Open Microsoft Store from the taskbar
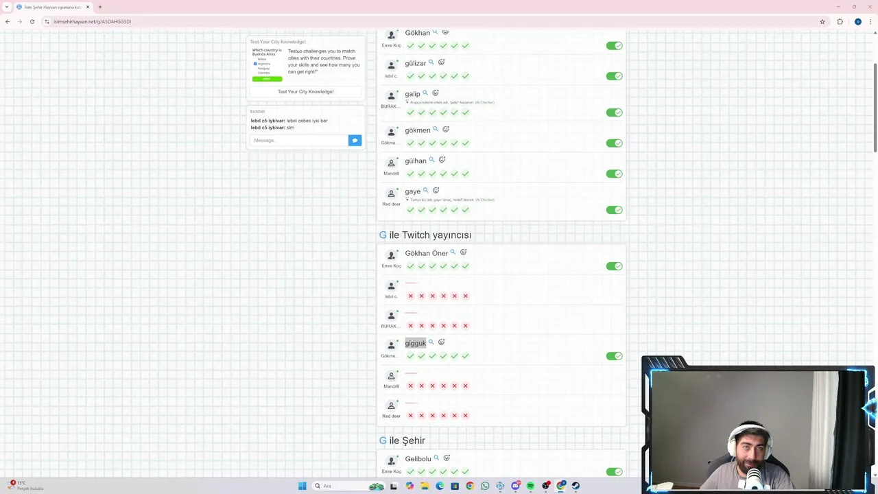878x494 pixels. [x=455, y=486]
